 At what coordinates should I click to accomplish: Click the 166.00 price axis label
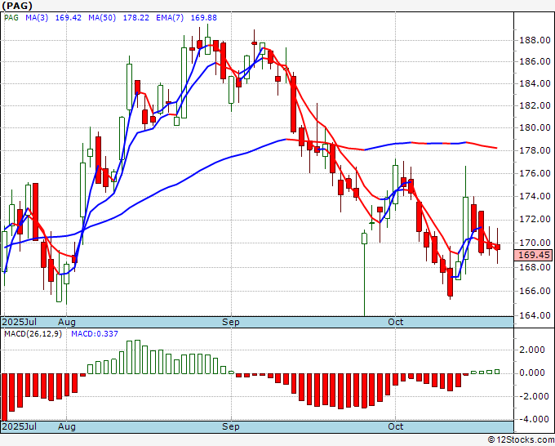click(535, 291)
